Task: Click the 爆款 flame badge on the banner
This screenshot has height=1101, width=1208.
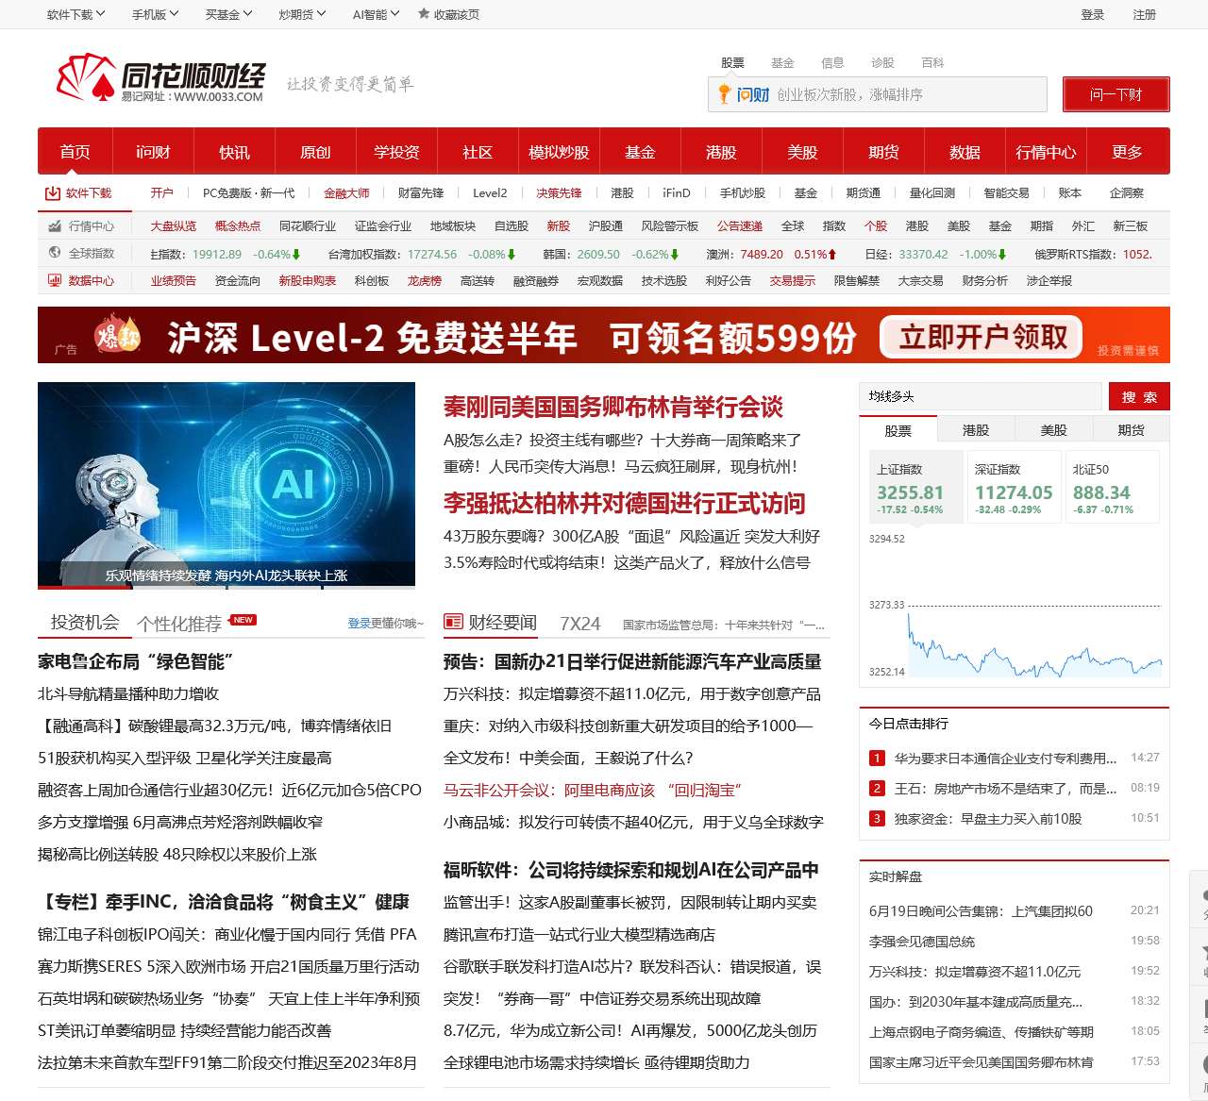Action: (x=118, y=336)
